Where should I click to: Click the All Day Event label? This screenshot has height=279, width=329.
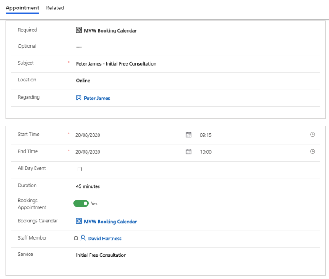(32, 168)
